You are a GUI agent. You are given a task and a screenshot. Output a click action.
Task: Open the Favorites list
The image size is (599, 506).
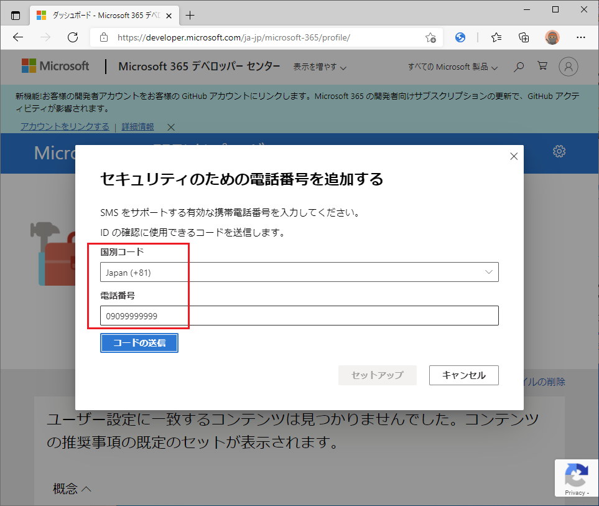coord(496,37)
